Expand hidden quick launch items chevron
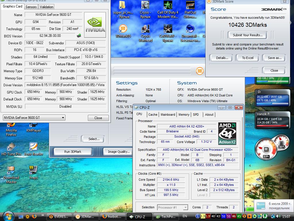Viewport: 294px width, 221px height. tap(42, 215)
